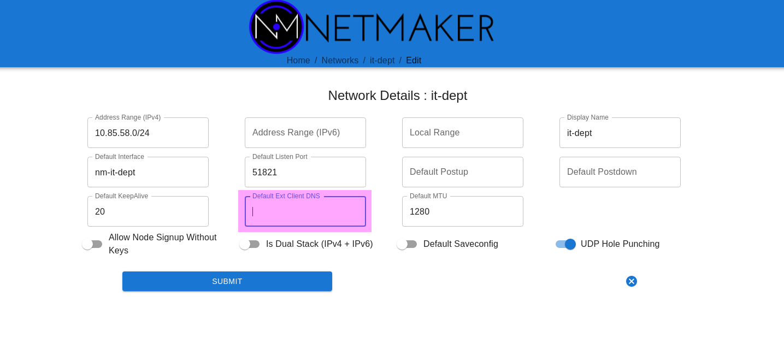Navigate to it-dept breadcrumb
This screenshot has width=784, height=355.
click(382, 61)
